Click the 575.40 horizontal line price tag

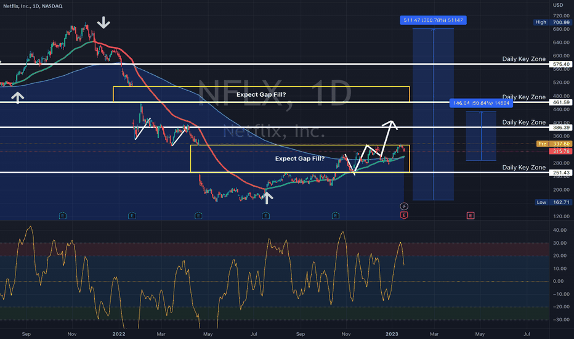[x=561, y=64]
